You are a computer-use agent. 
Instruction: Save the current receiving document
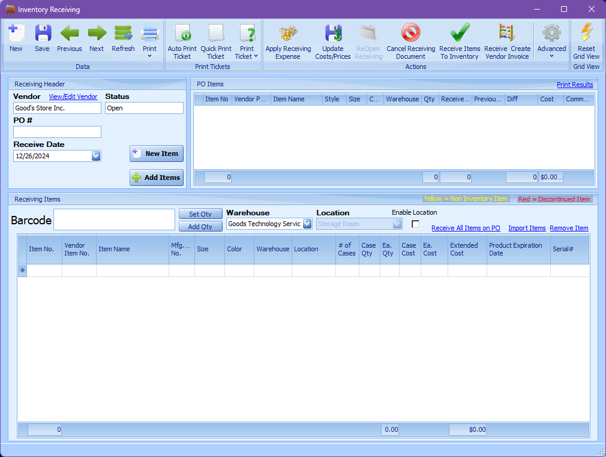pos(41,33)
